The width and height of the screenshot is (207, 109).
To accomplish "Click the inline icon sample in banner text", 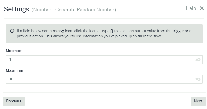I will point(62,31).
